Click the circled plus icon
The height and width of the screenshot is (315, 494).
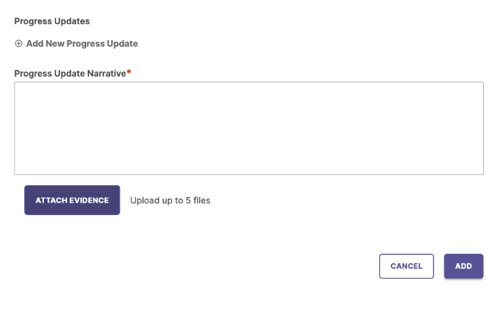[x=18, y=43]
